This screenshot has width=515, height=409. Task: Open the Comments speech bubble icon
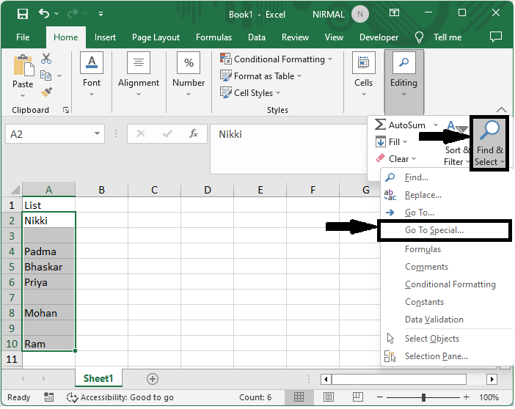tap(496, 37)
